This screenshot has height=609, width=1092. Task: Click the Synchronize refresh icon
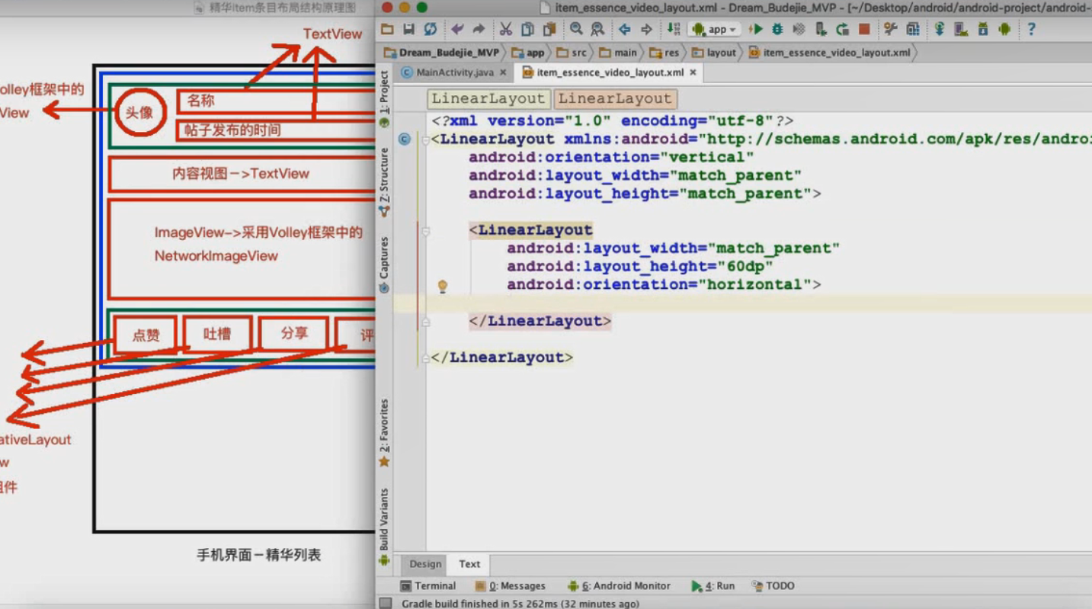tap(431, 29)
